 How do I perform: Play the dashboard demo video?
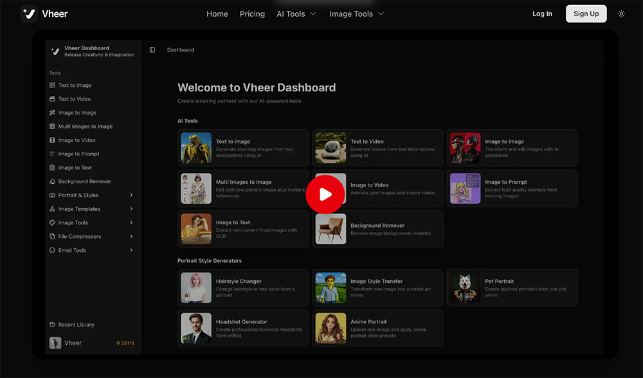(325, 194)
